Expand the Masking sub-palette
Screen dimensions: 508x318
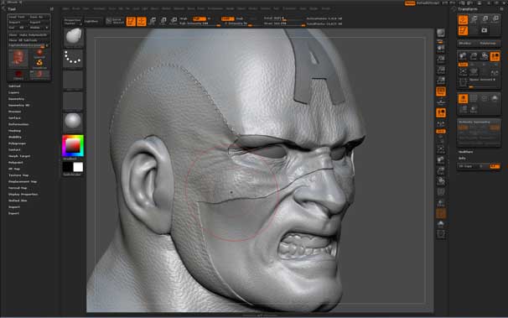(14, 131)
